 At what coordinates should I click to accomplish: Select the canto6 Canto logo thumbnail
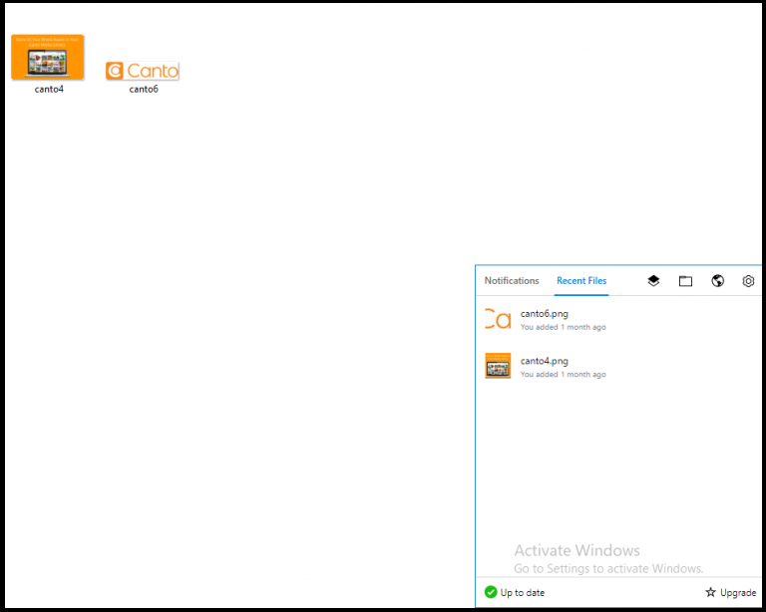point(143,71)
